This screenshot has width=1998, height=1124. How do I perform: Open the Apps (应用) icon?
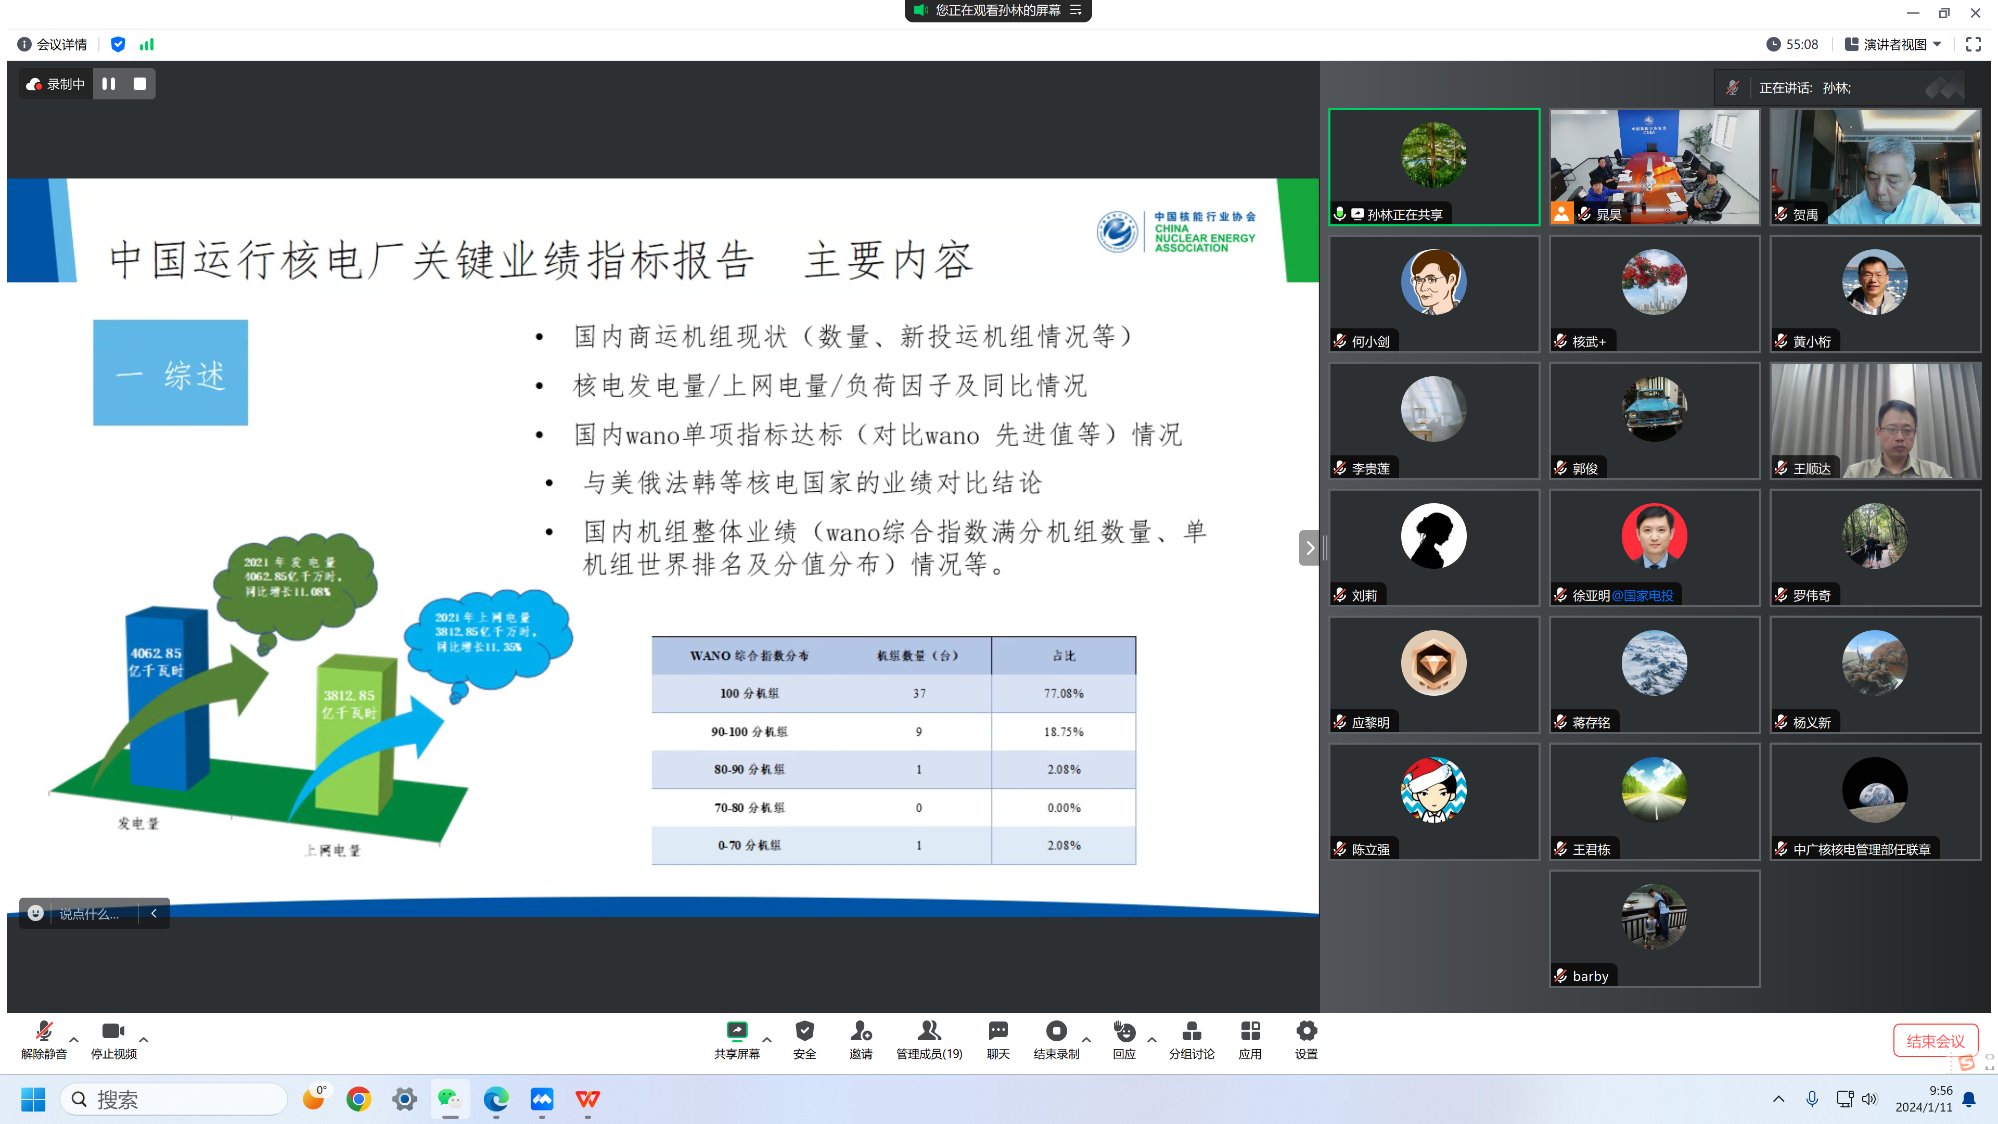pos(1249,1031)
